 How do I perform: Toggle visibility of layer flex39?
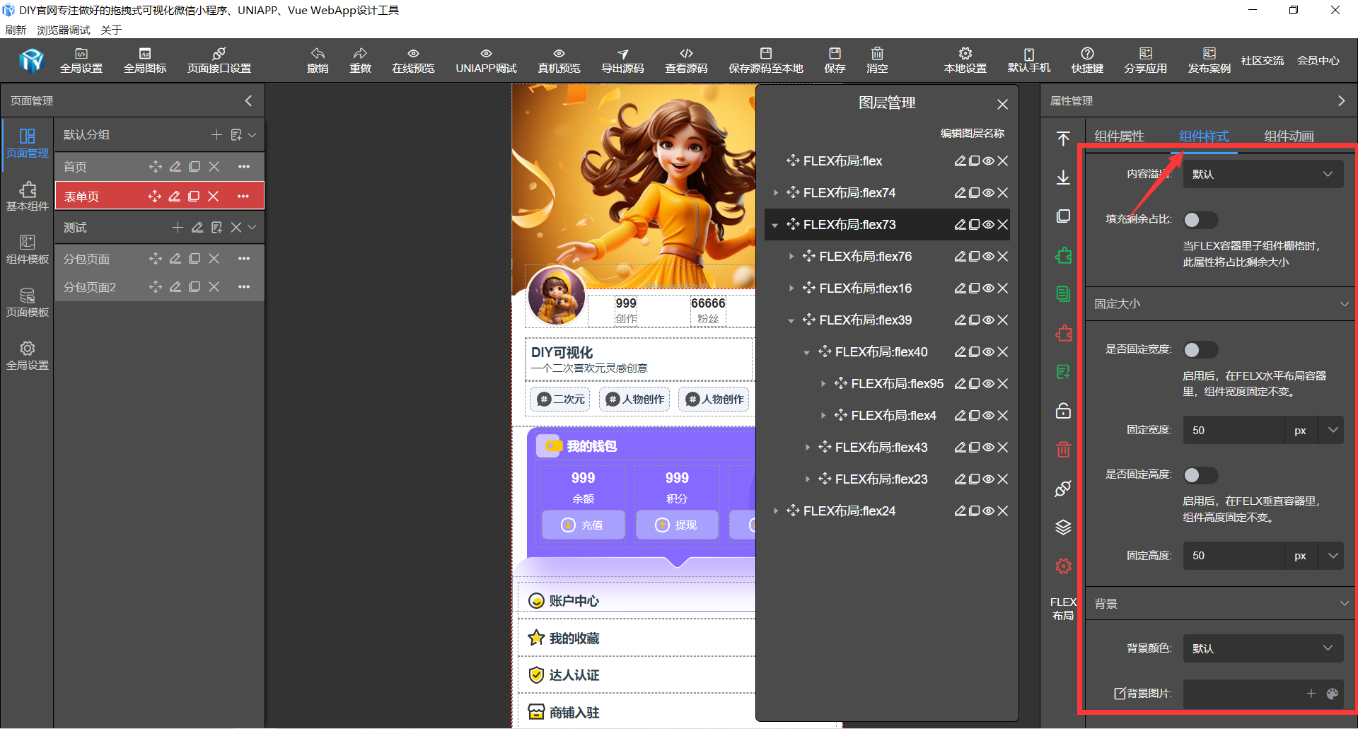pyautogui.click(x=988, y=320)
